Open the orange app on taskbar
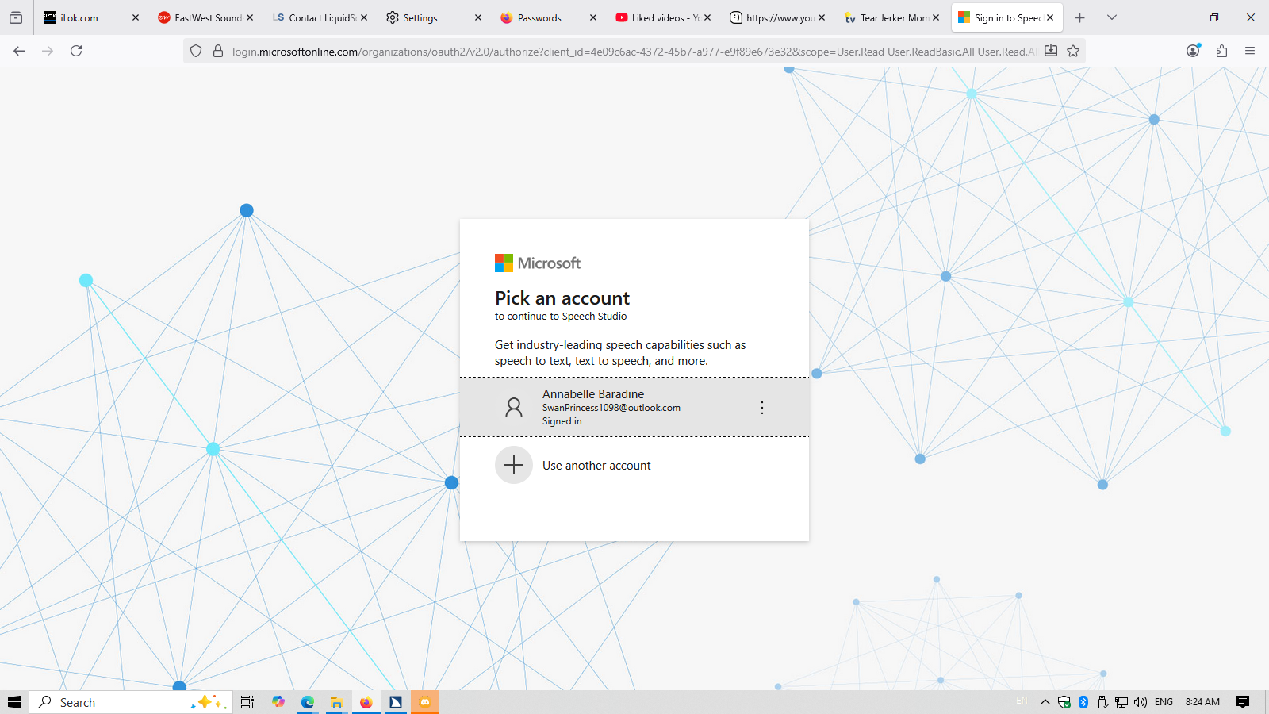This screenshot has width=1269, height=714. coord(425,702)
